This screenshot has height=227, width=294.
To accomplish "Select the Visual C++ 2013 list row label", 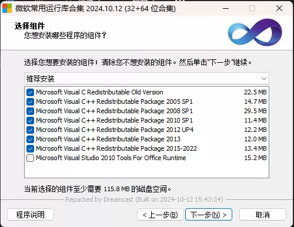I will (108, 139).
